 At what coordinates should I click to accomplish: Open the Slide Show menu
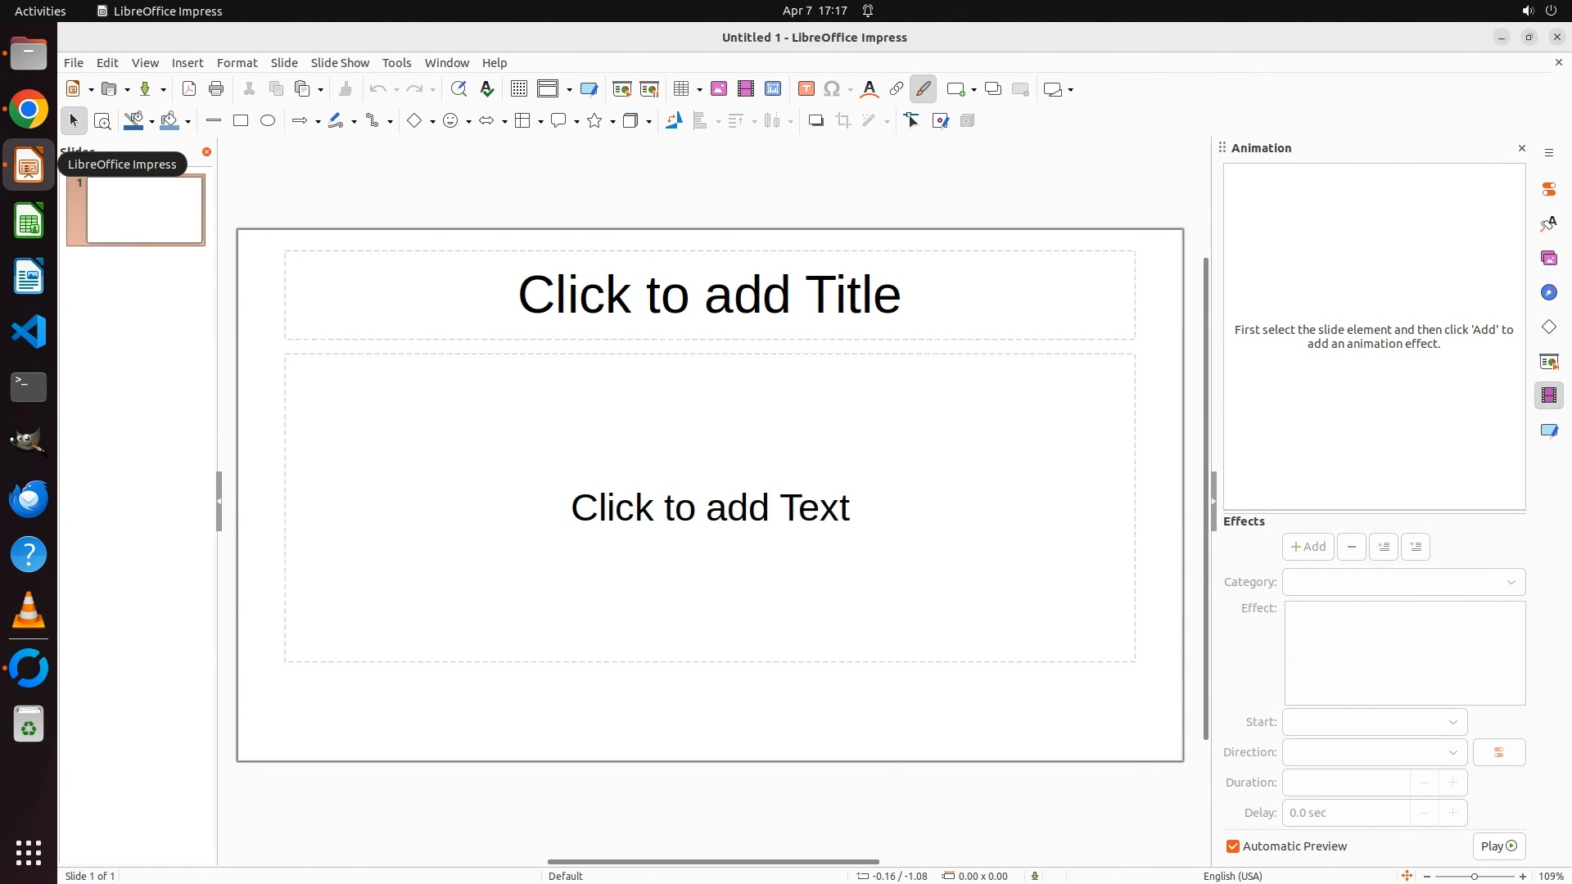point(340,63)
